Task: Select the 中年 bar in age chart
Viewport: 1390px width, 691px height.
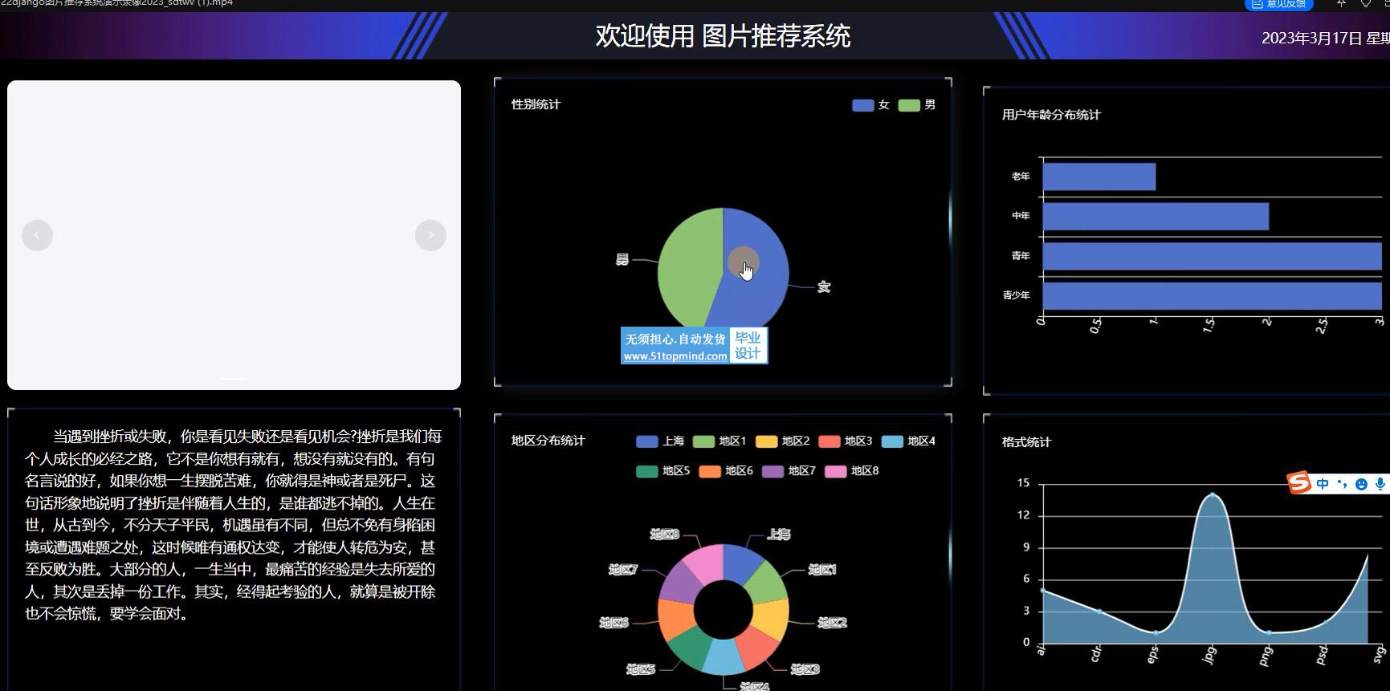Action: coord(1156,217)
